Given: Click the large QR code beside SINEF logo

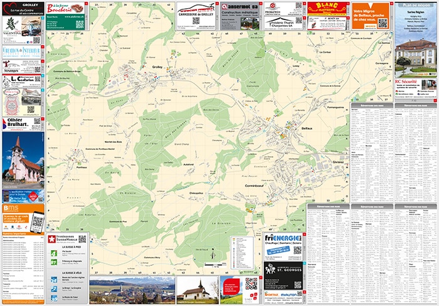Looking at the screenshot, I should tap(251, 283).
